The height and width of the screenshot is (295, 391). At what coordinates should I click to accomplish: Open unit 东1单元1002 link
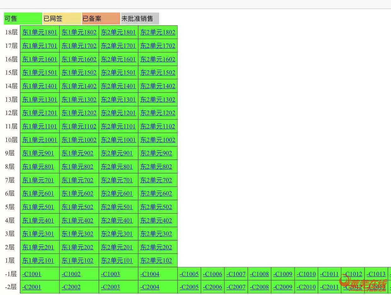tap(79, 140)
